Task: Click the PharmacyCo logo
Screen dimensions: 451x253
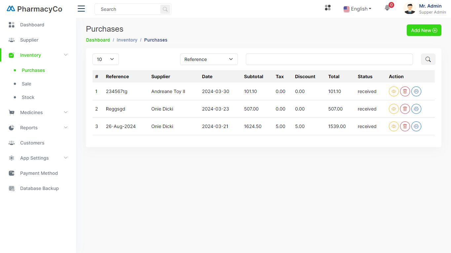Action: click(x=34, y=9)
